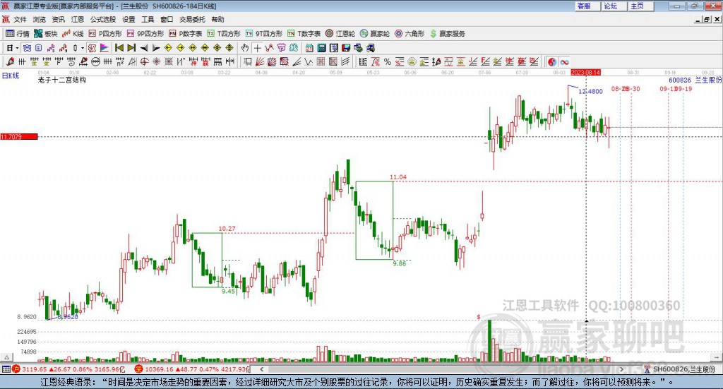Viewport: 723px width, 389px height.
Task: Open the 交易委托 menu
Action: 192,19
